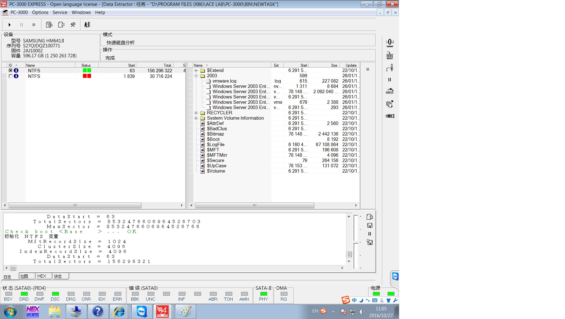
Task: Click the sector-edit icon in right sidebar
Action: click(390, 91)
